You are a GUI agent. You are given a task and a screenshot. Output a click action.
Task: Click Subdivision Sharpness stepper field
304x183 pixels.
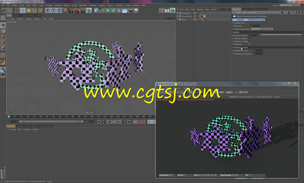[x=259, y=54]
